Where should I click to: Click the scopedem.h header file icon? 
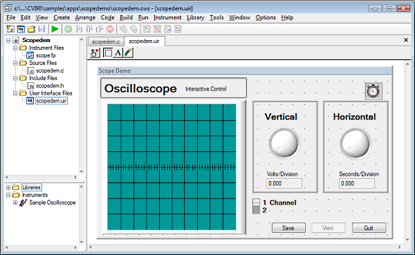[x=30, y=86]
